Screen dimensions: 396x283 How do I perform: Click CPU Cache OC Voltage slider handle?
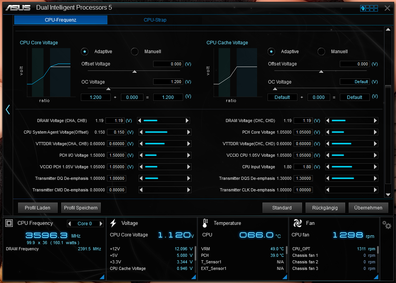[x=275, y=89]
